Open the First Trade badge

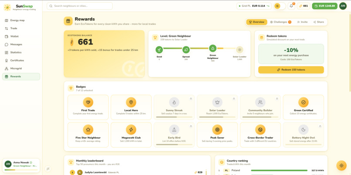(x=88, y=107)
